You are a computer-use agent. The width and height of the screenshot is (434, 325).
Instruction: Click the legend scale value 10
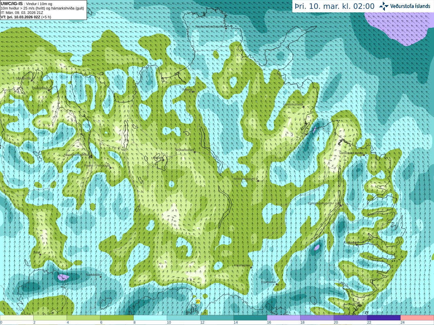169,323
